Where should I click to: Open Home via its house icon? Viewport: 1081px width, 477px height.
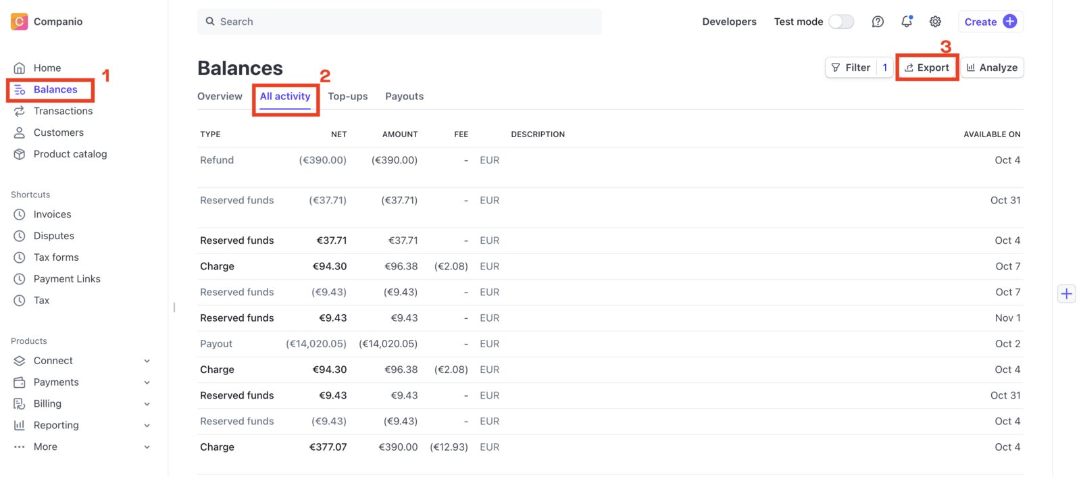(20, 68)
